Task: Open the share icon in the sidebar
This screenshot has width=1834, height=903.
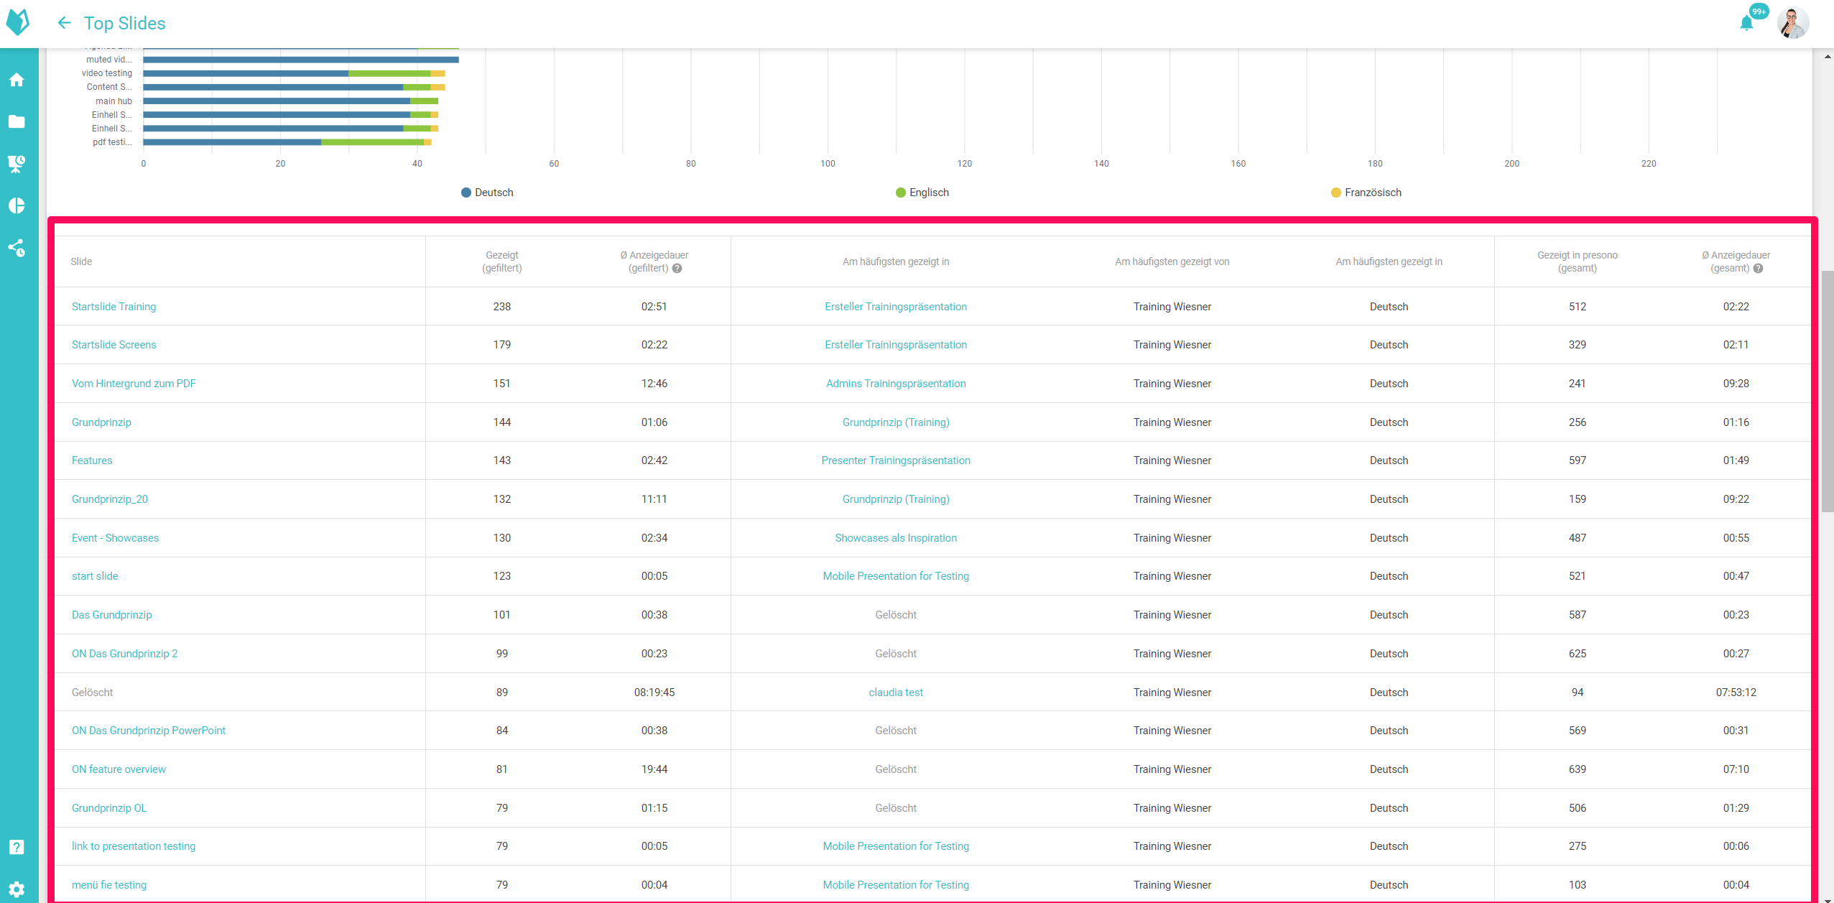Action: 17,248
